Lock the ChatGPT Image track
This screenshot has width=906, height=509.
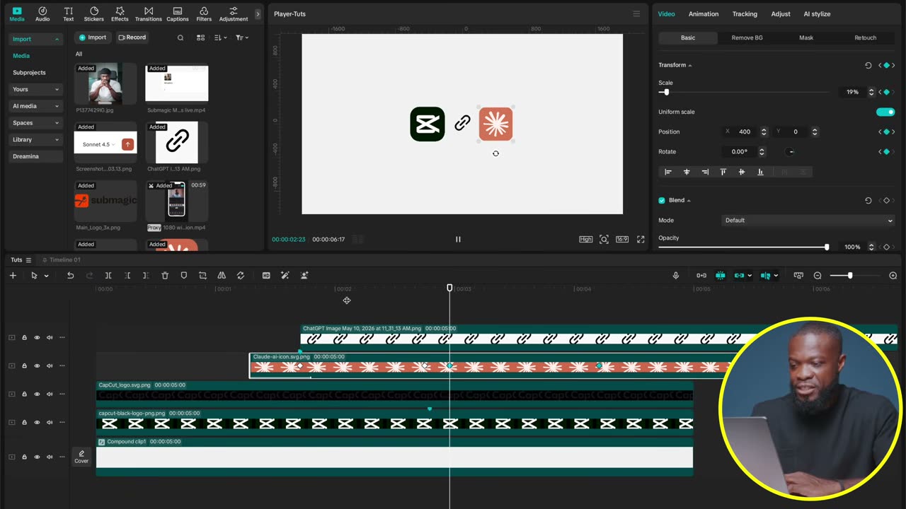click(x=24, y=338)
